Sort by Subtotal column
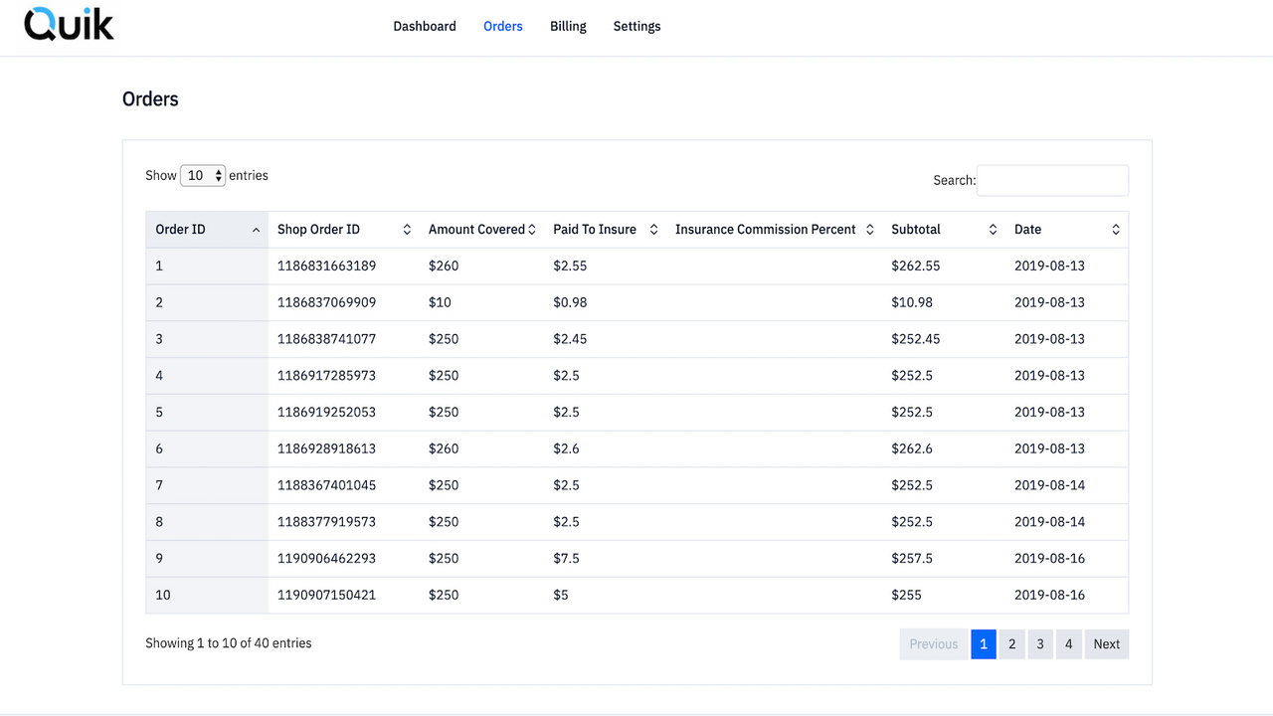Screen dimensions: 1273x716 pos(944,230)
